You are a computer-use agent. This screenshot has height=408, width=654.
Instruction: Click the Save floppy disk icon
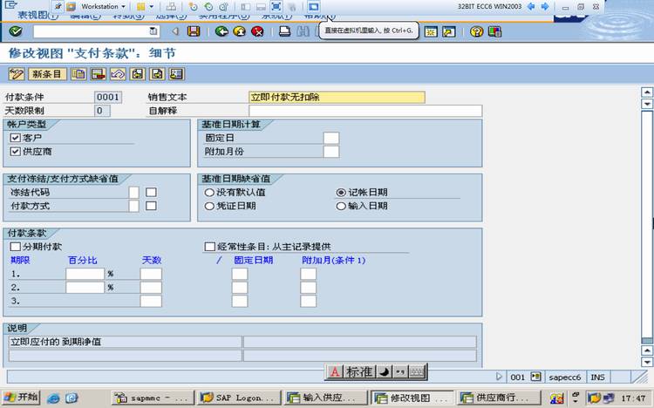coord(194,31)
